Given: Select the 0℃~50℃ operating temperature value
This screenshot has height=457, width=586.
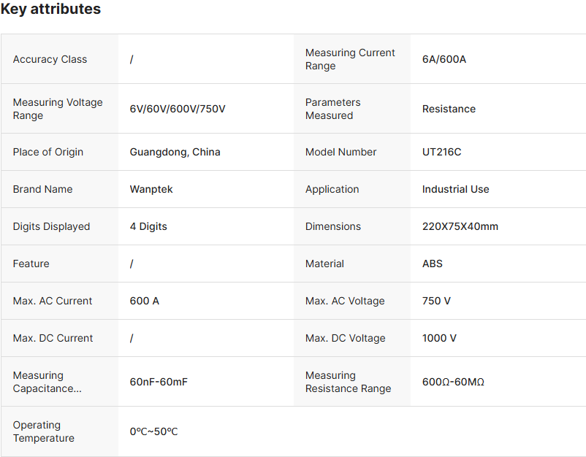Looking at the screenshot, I should click(153, 431).
